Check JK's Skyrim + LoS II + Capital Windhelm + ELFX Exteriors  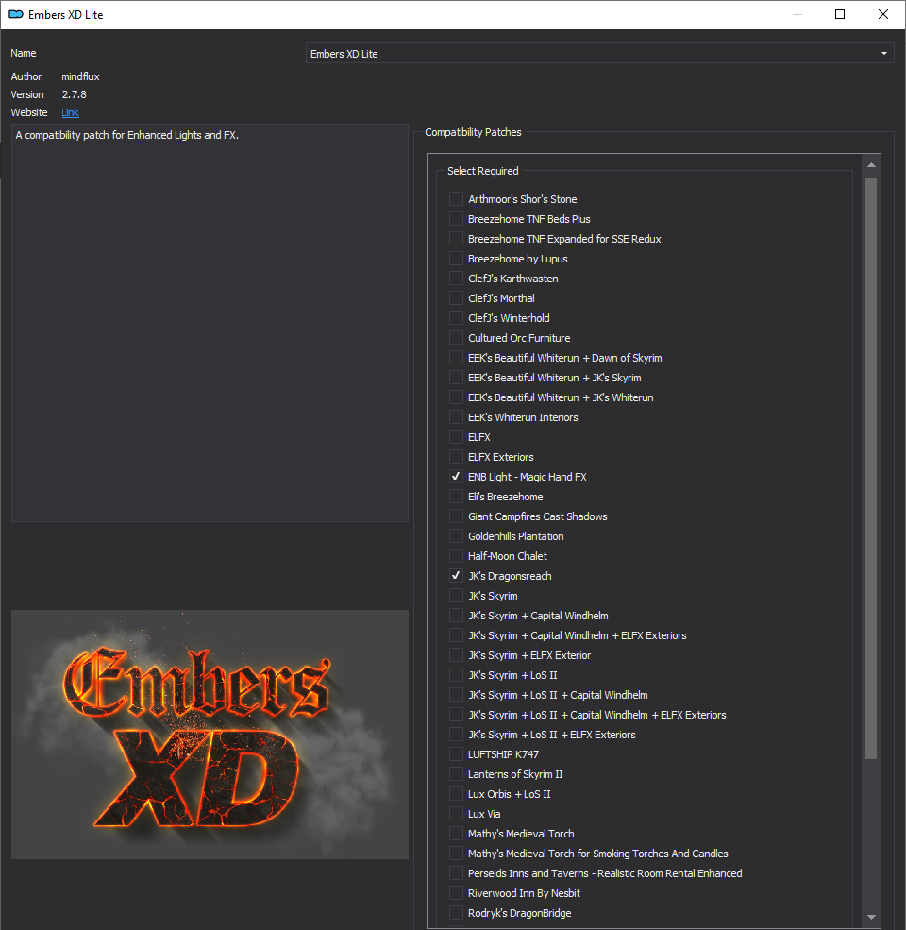(456, 715)
